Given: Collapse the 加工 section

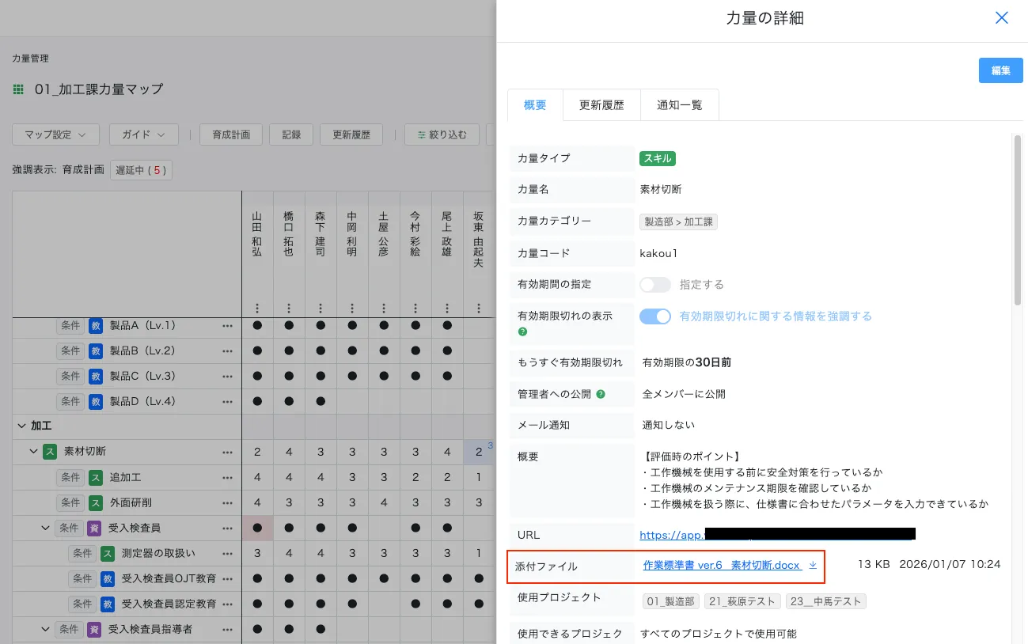Looking at the screenshot, I should 21,426.
